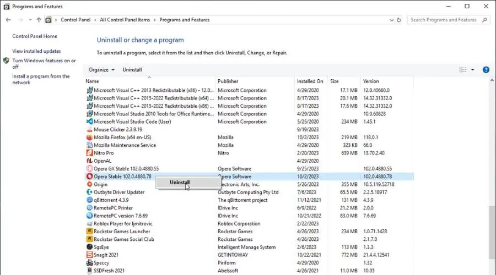Click the SgsEye icon
496x275 pixels.
click(89, 247)
